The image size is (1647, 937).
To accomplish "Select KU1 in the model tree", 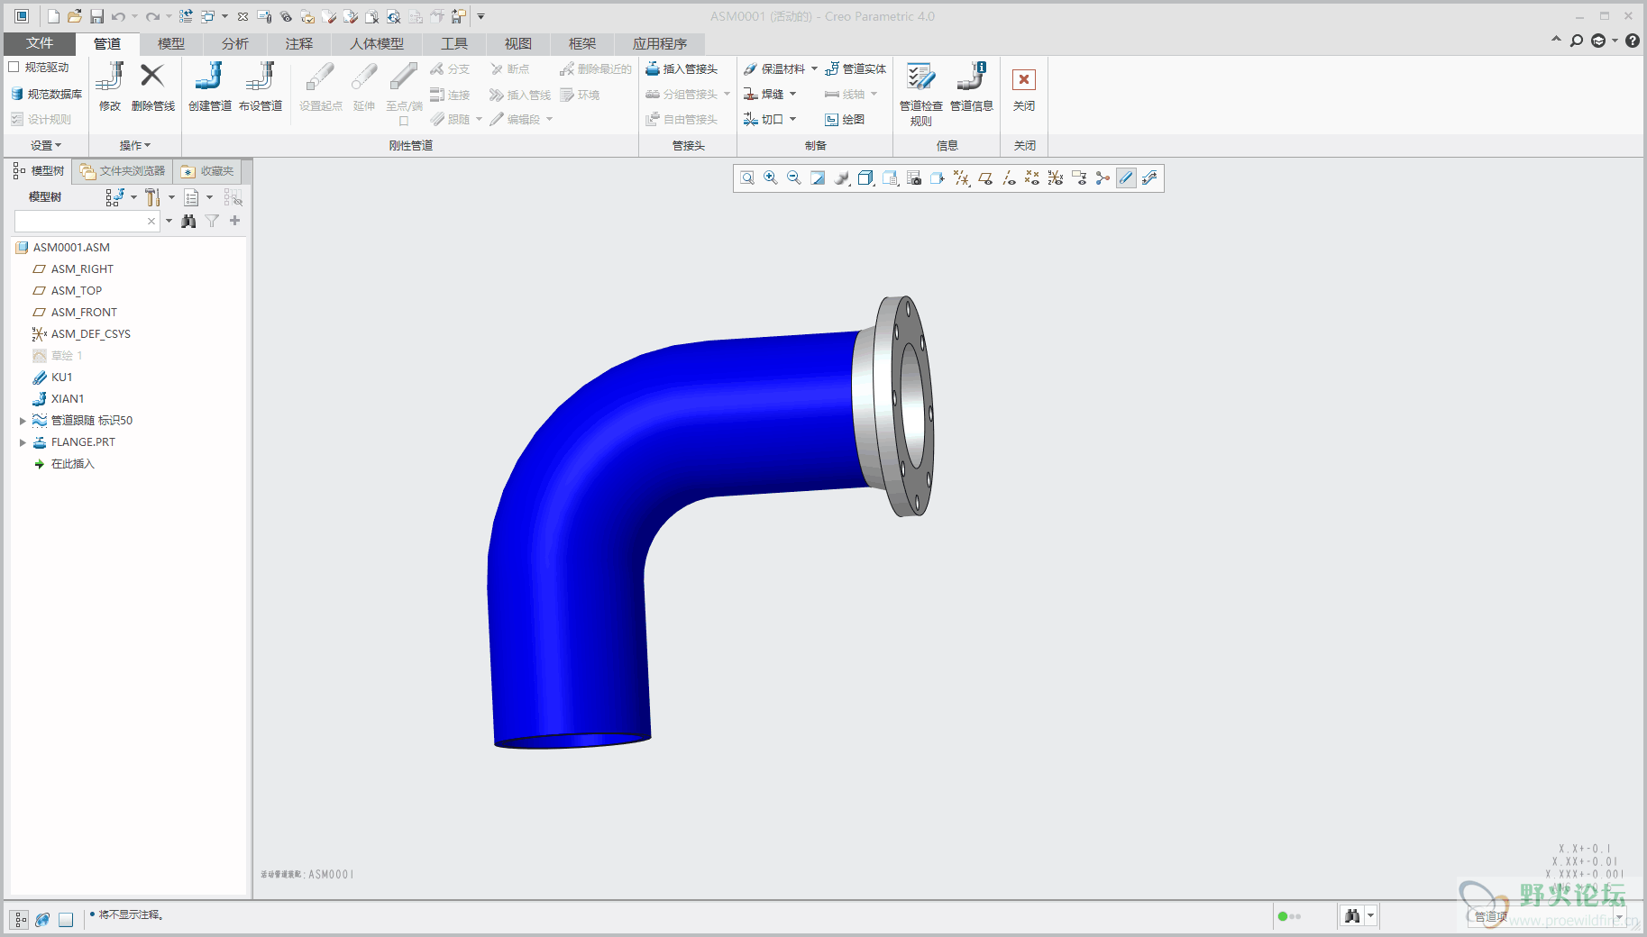I will click(61, 378).
